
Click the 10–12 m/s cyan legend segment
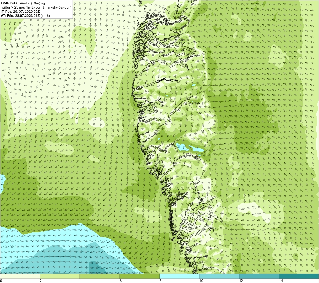pos(219,276)
